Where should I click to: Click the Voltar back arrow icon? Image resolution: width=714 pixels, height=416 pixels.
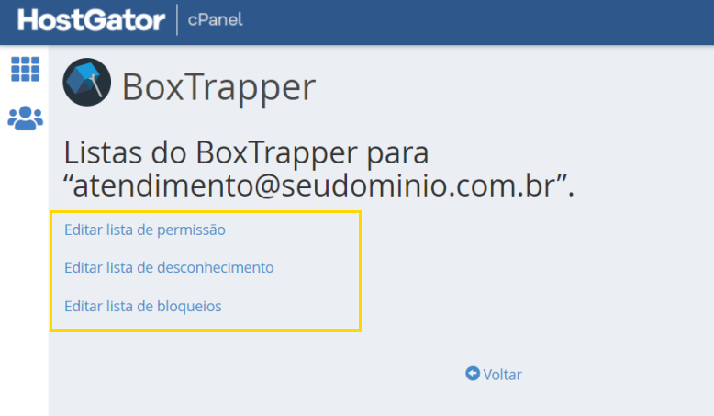(473, 374)
